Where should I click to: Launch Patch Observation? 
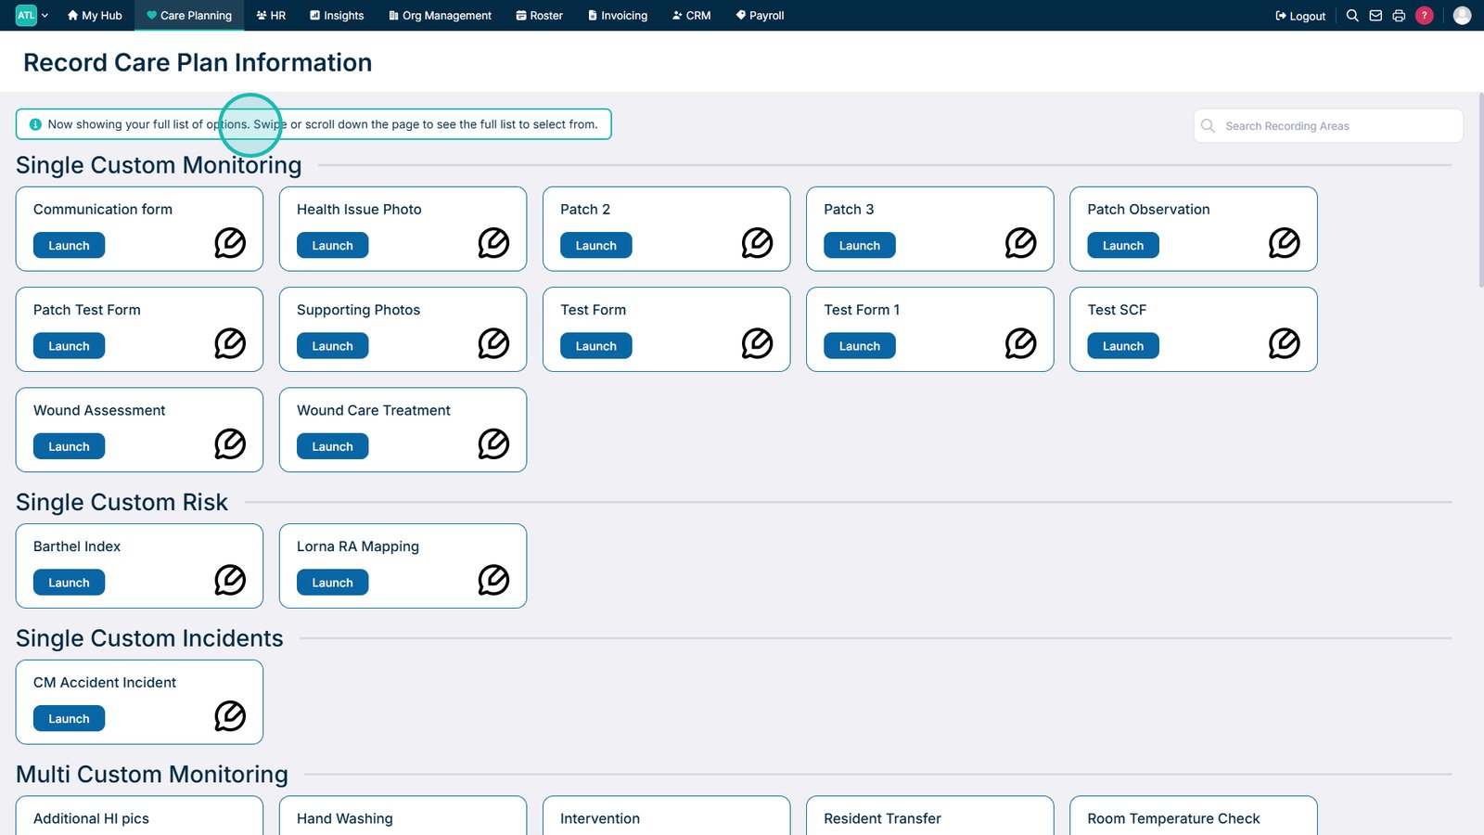pyautogui.click(x=1123, y=245)
